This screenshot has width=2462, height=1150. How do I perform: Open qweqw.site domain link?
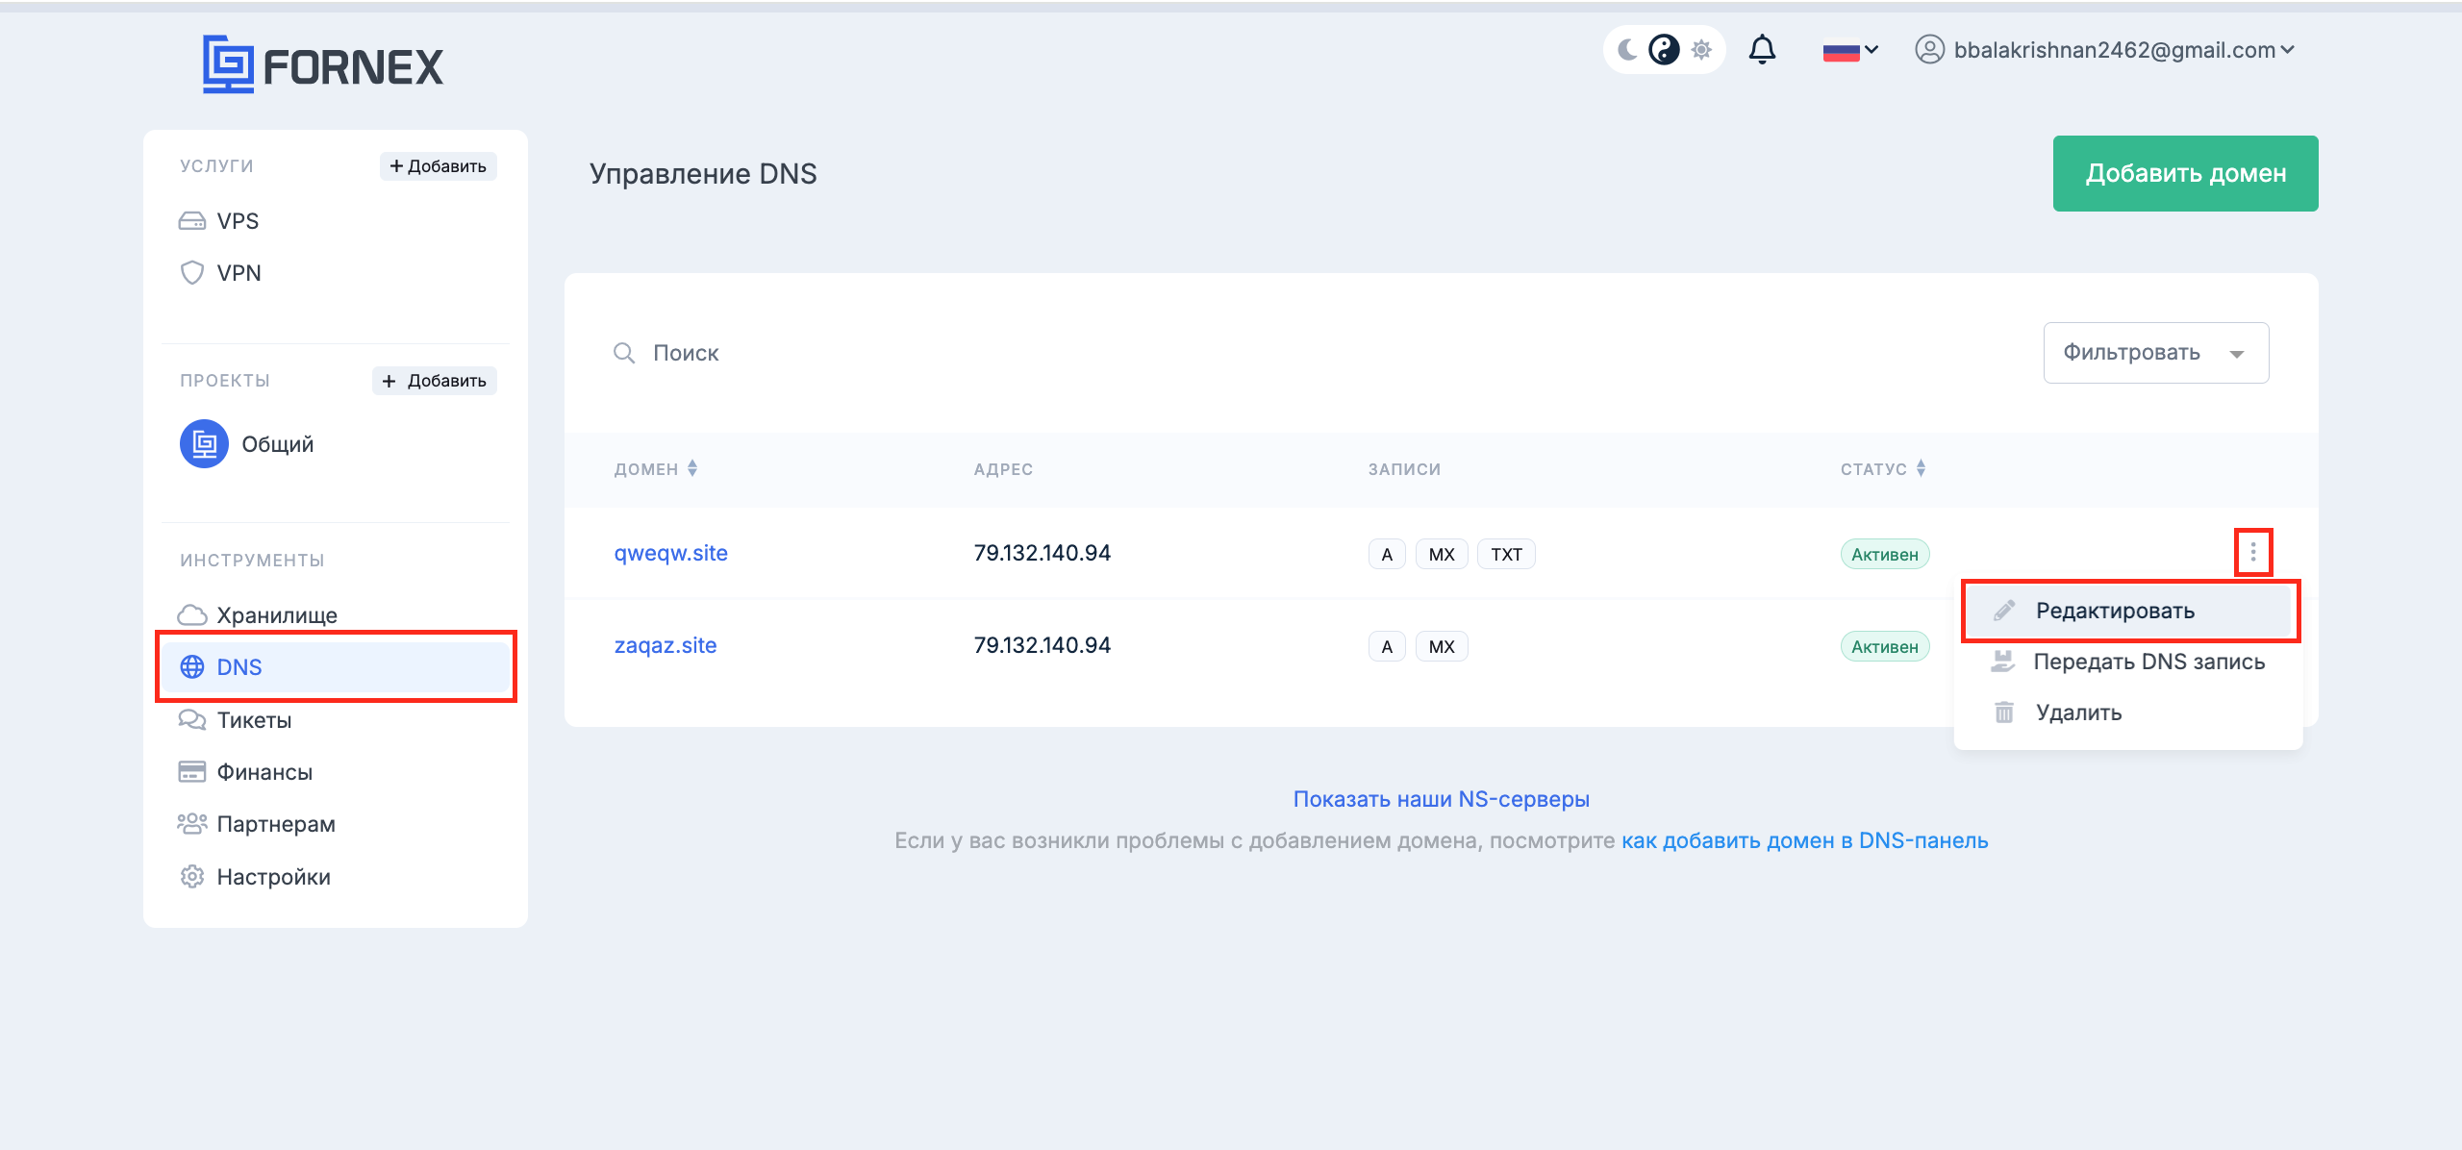coord(671,553)
